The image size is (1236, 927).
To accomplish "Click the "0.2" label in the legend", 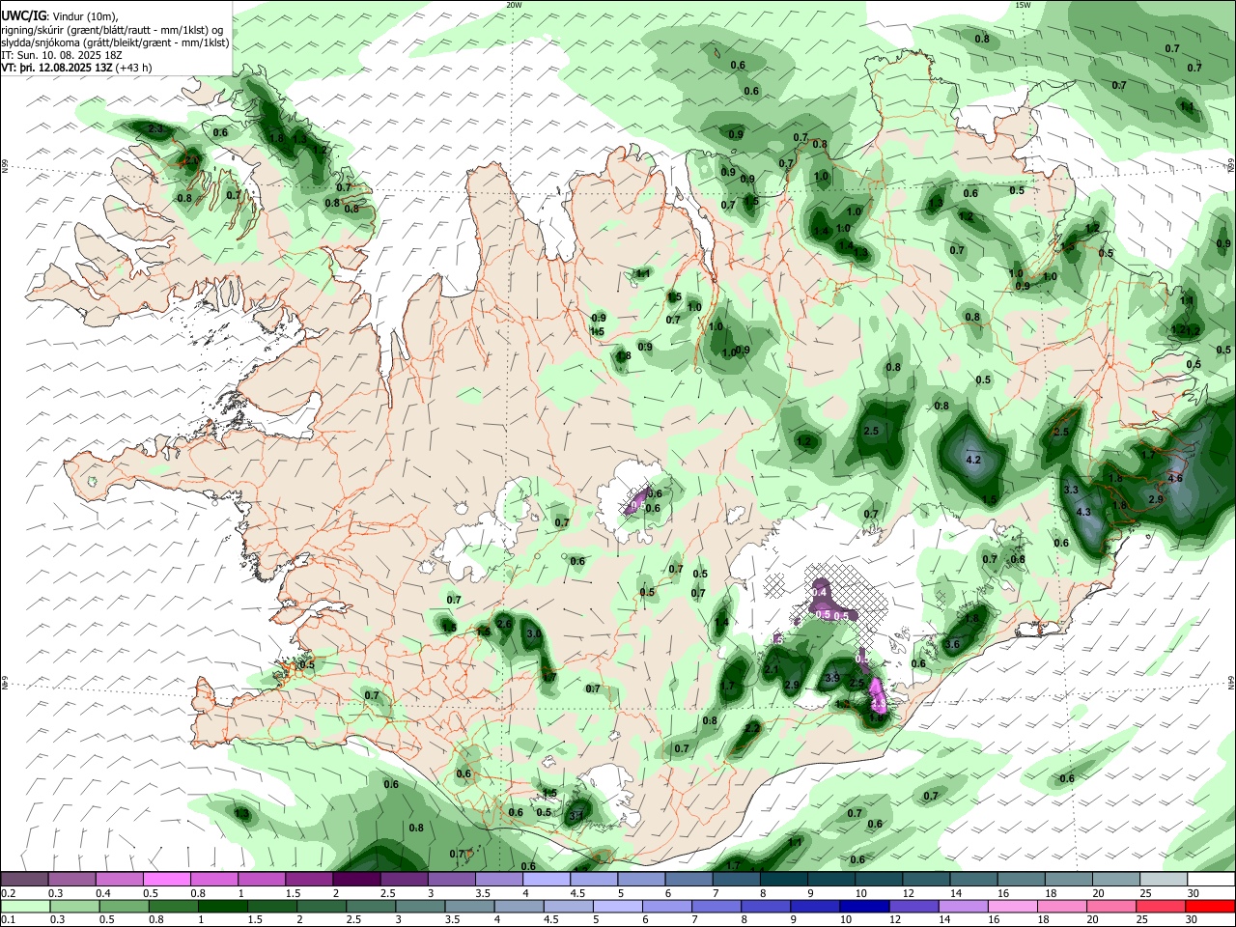I will [x=9, y=893].
